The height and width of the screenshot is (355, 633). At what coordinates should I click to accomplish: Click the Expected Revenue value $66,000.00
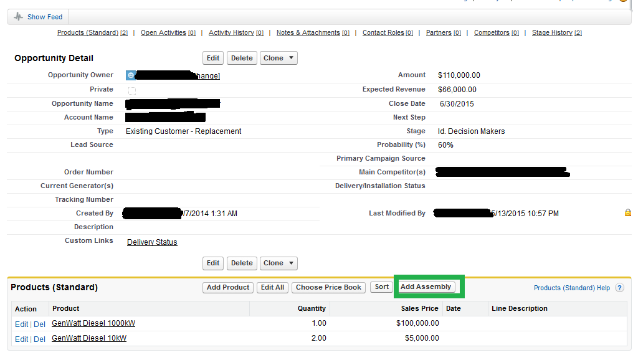pos(457,90)
